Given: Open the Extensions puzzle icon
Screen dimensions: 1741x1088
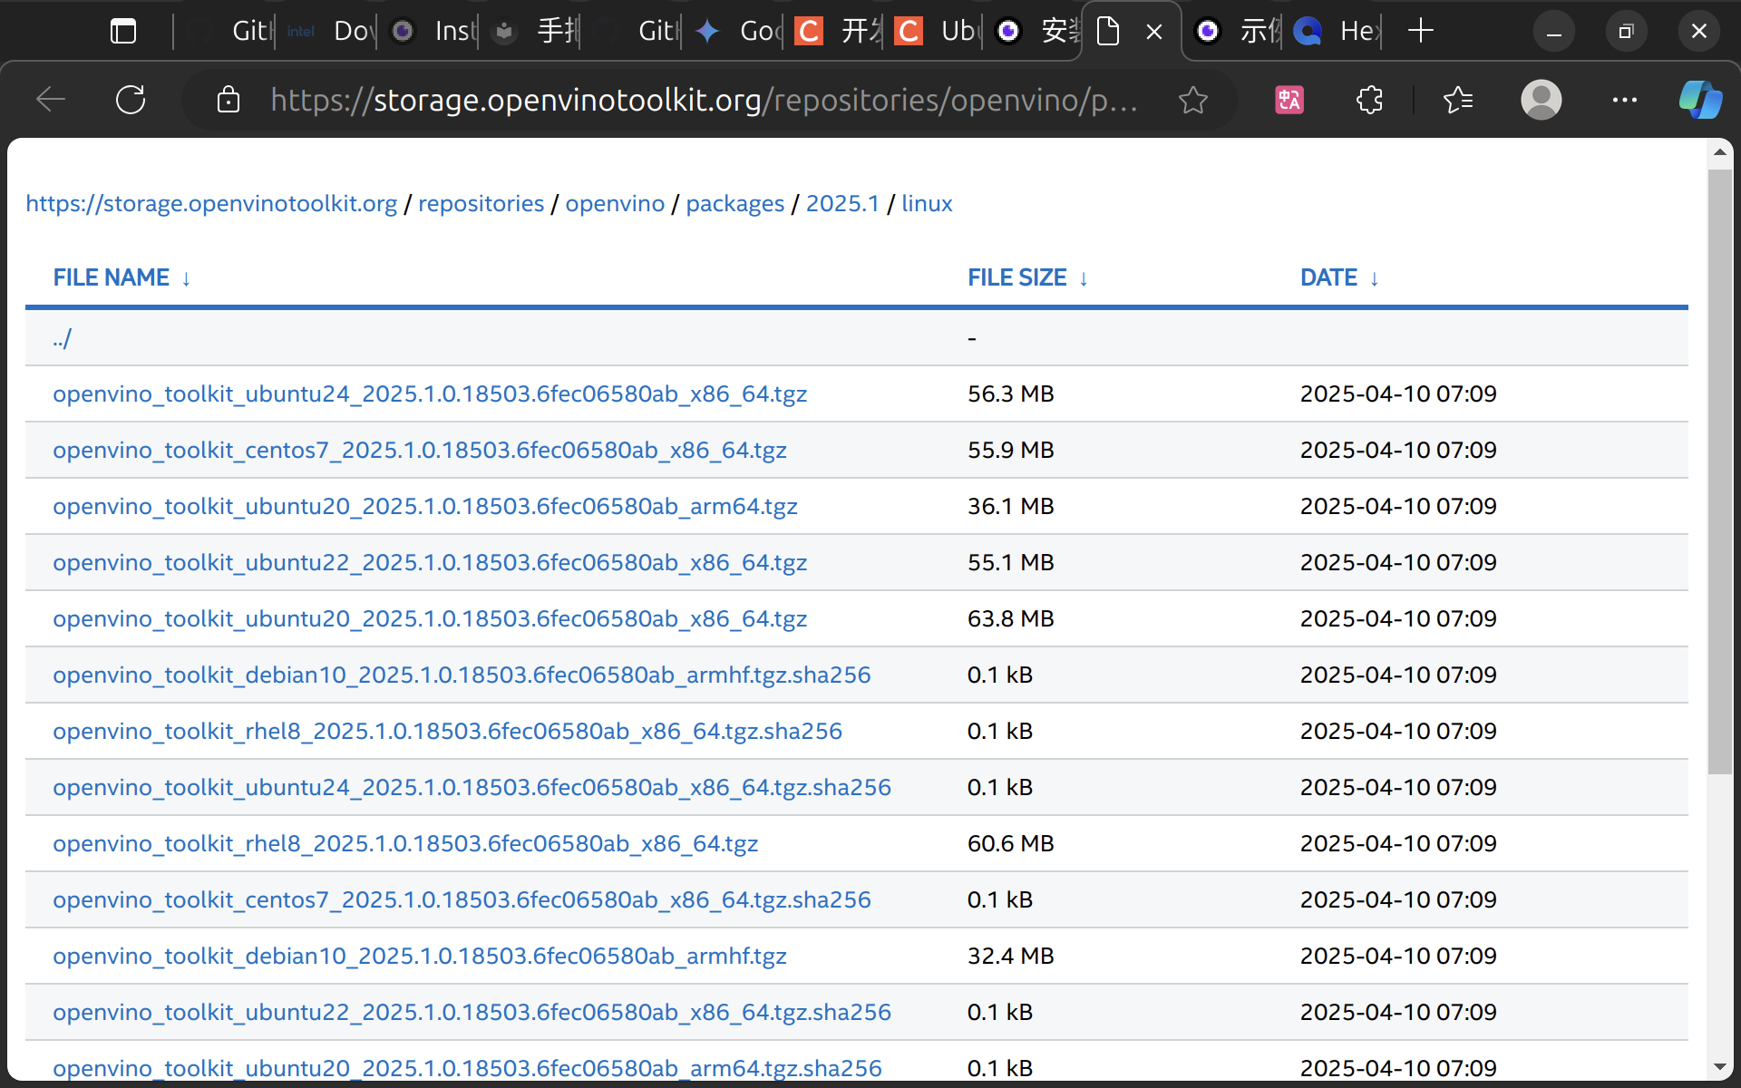Looking at the screenshot, I should tap(1369, 100).
